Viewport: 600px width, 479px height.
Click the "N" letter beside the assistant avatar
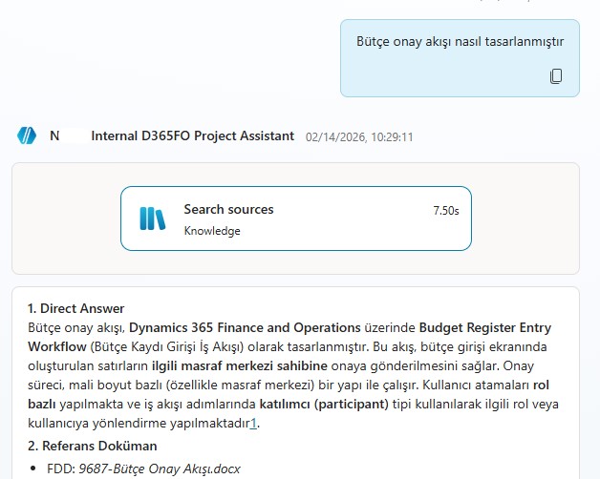(x=54, y=136)
